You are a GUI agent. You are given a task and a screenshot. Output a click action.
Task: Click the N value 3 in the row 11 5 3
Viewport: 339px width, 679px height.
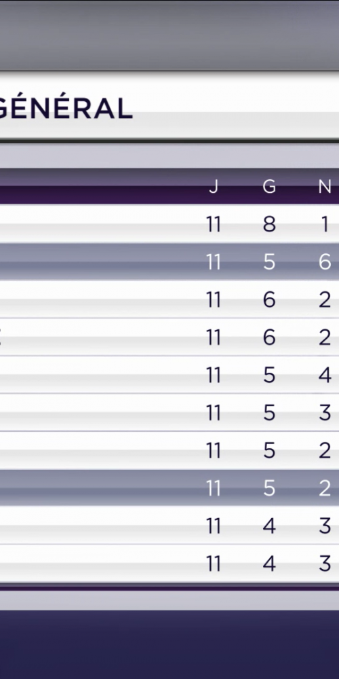[325, 413]
